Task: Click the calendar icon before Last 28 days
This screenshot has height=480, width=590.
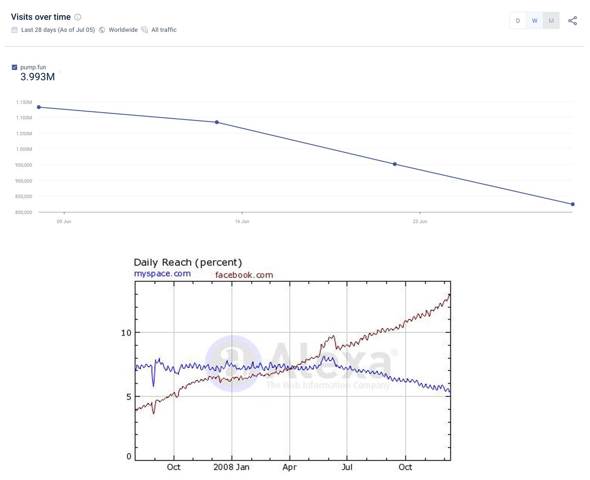Action: click(x=14, y=30)
